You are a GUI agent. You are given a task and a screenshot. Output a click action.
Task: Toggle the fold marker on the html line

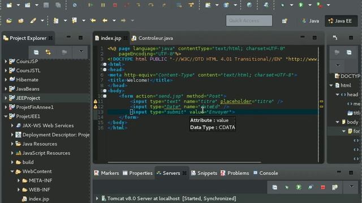tap(105, 64)
